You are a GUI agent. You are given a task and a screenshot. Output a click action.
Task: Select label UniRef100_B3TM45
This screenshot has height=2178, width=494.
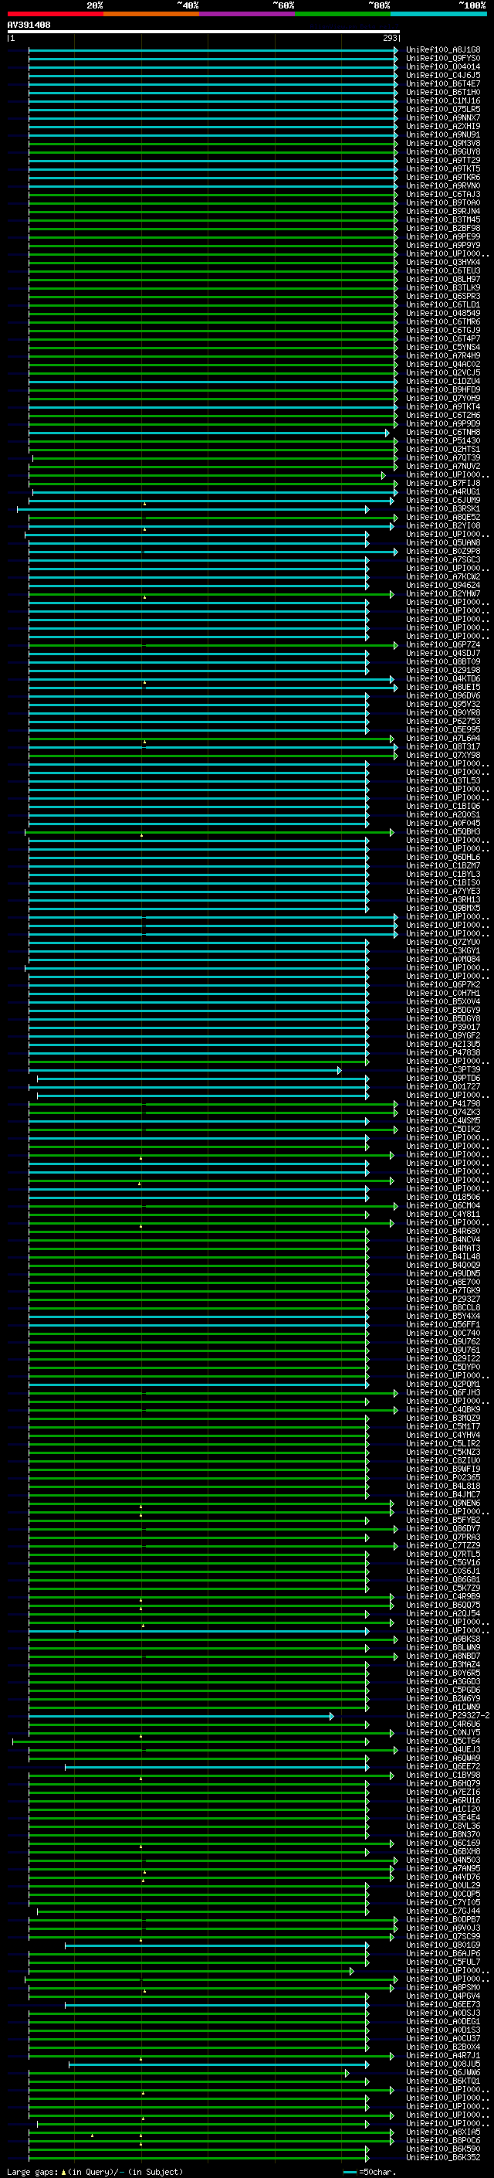(443, 220)
